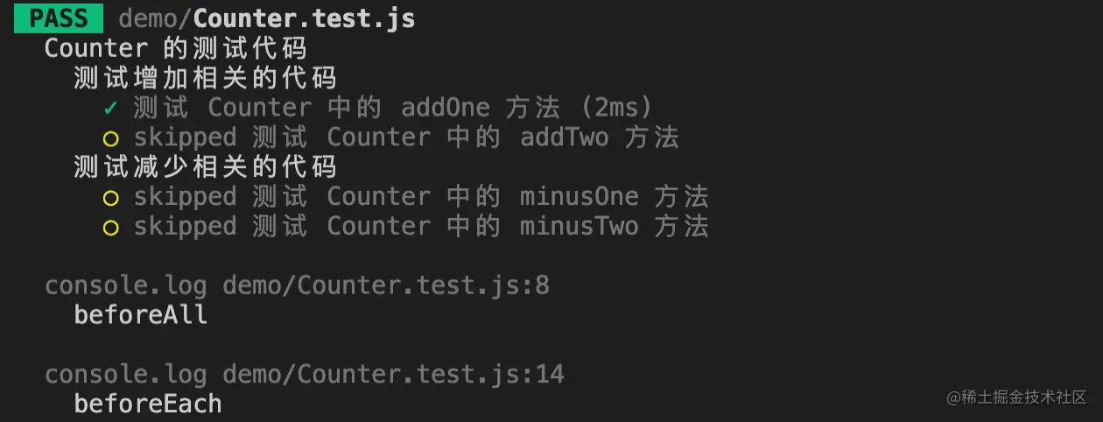Click the 'Counter 的测试代码' suite title
The height and width of the screenshot is (422, 1103).
click(175, 48)
